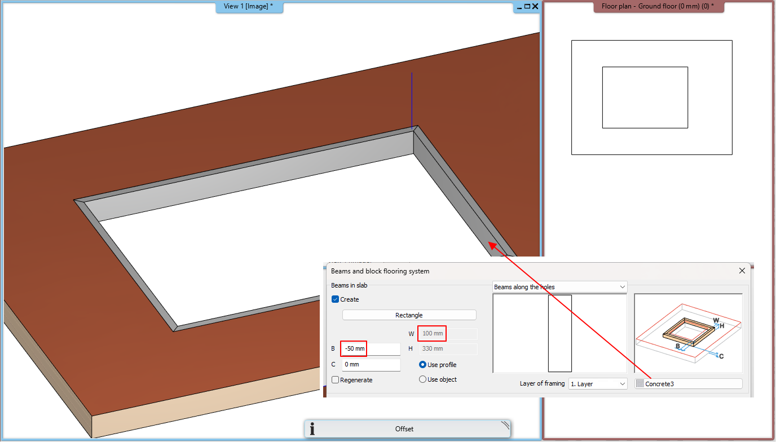Check the Regenerate option
Viewport: 776px width, 442px height.
335,379
